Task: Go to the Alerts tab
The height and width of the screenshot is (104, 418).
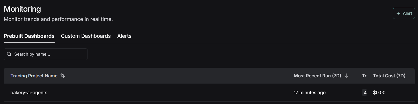Action: pyautogui.click(x=124, y=36)
